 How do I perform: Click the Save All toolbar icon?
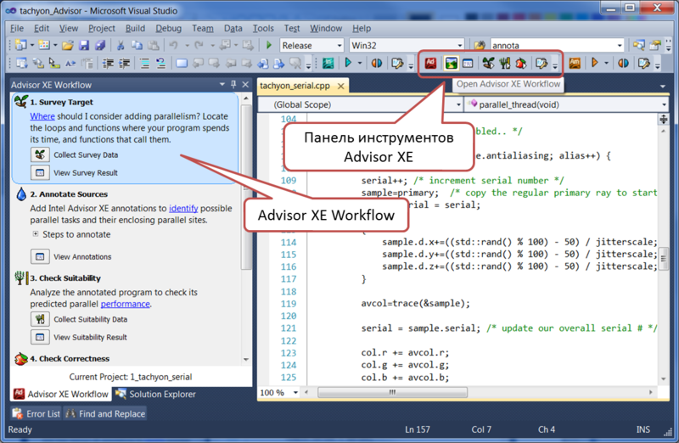100,45
